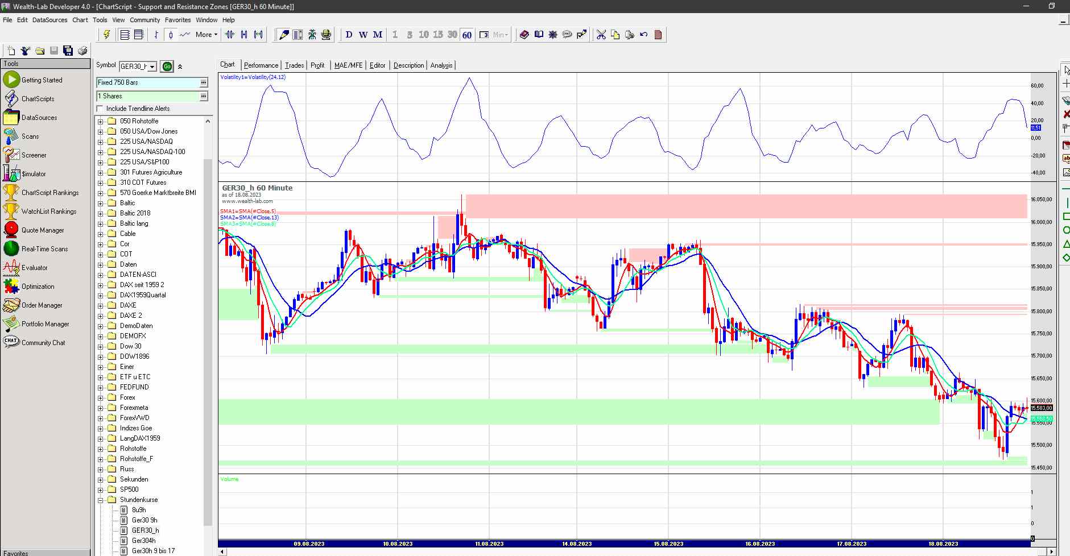Viewport: 1070px width, 556px height.
Task: Open the Optimization tool
Action: (x=38, y=287)
